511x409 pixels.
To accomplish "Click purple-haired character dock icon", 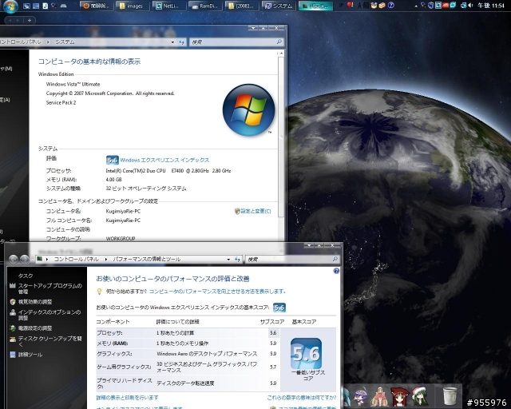I will click(361, 396).
